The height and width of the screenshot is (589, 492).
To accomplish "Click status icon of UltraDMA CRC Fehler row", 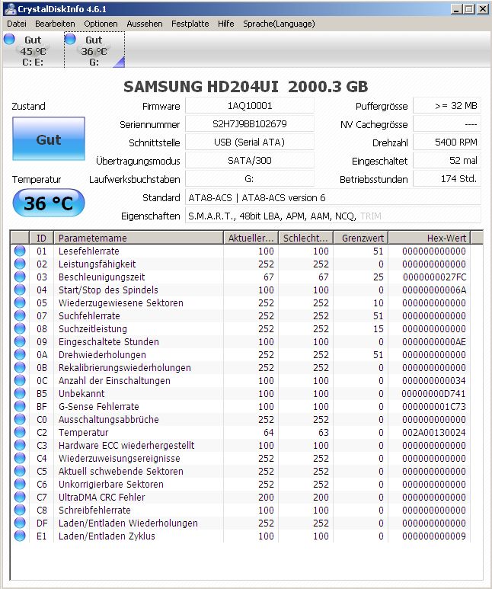I will [19, 498].
